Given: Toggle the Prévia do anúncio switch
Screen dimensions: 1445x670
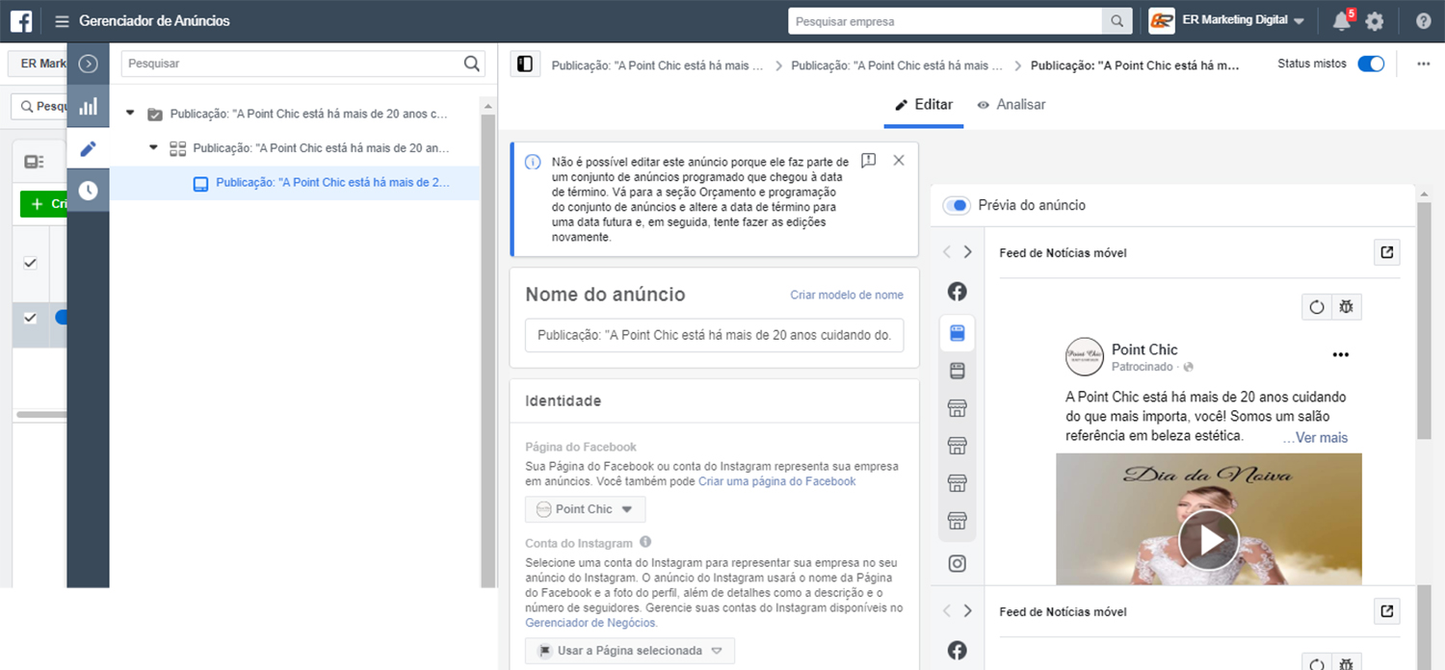Looking at the screenshot, I should pos(956,205).
